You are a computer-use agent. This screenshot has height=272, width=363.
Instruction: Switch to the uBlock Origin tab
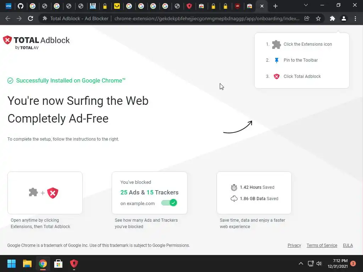[x=237, y=6]
